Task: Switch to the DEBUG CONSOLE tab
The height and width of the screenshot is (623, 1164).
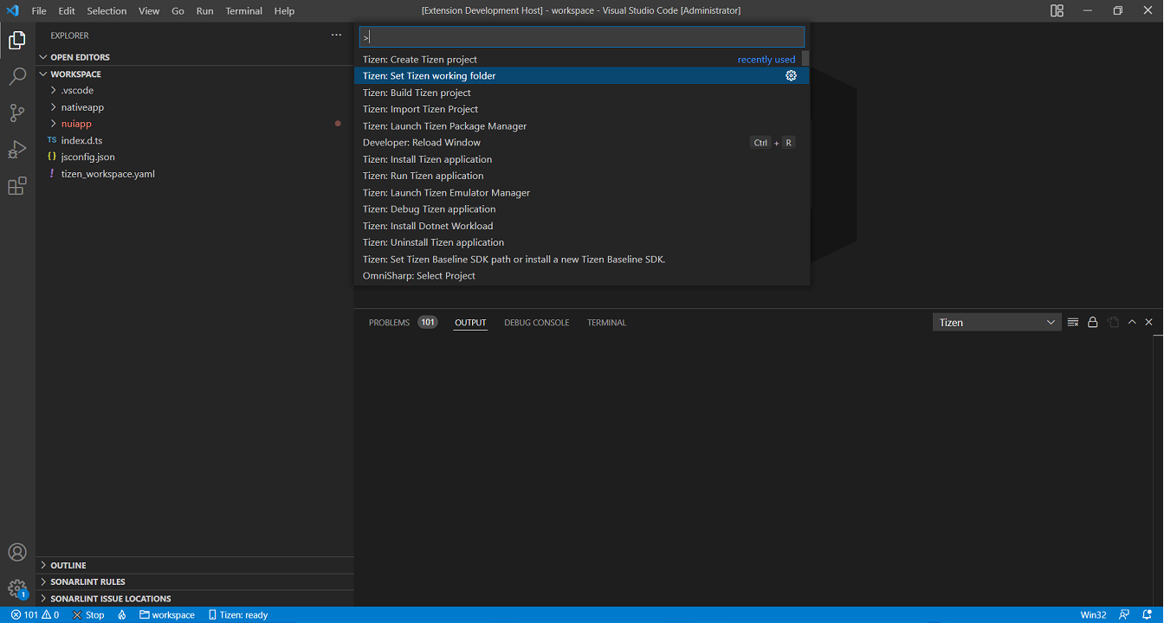Action: point(536,322)
